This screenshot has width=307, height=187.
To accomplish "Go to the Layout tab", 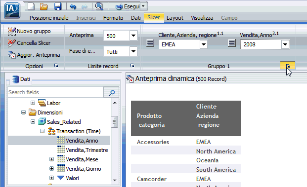I will tap(175, 18).
